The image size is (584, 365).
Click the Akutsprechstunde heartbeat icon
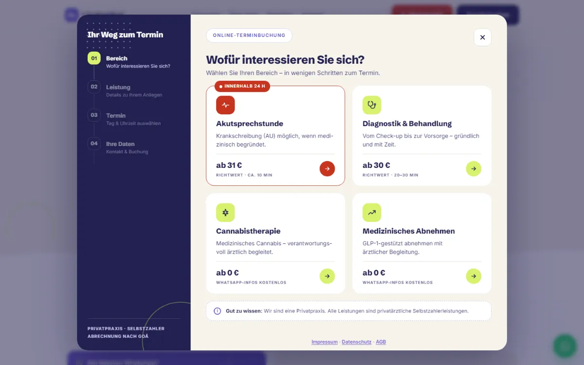pos(225,105)
